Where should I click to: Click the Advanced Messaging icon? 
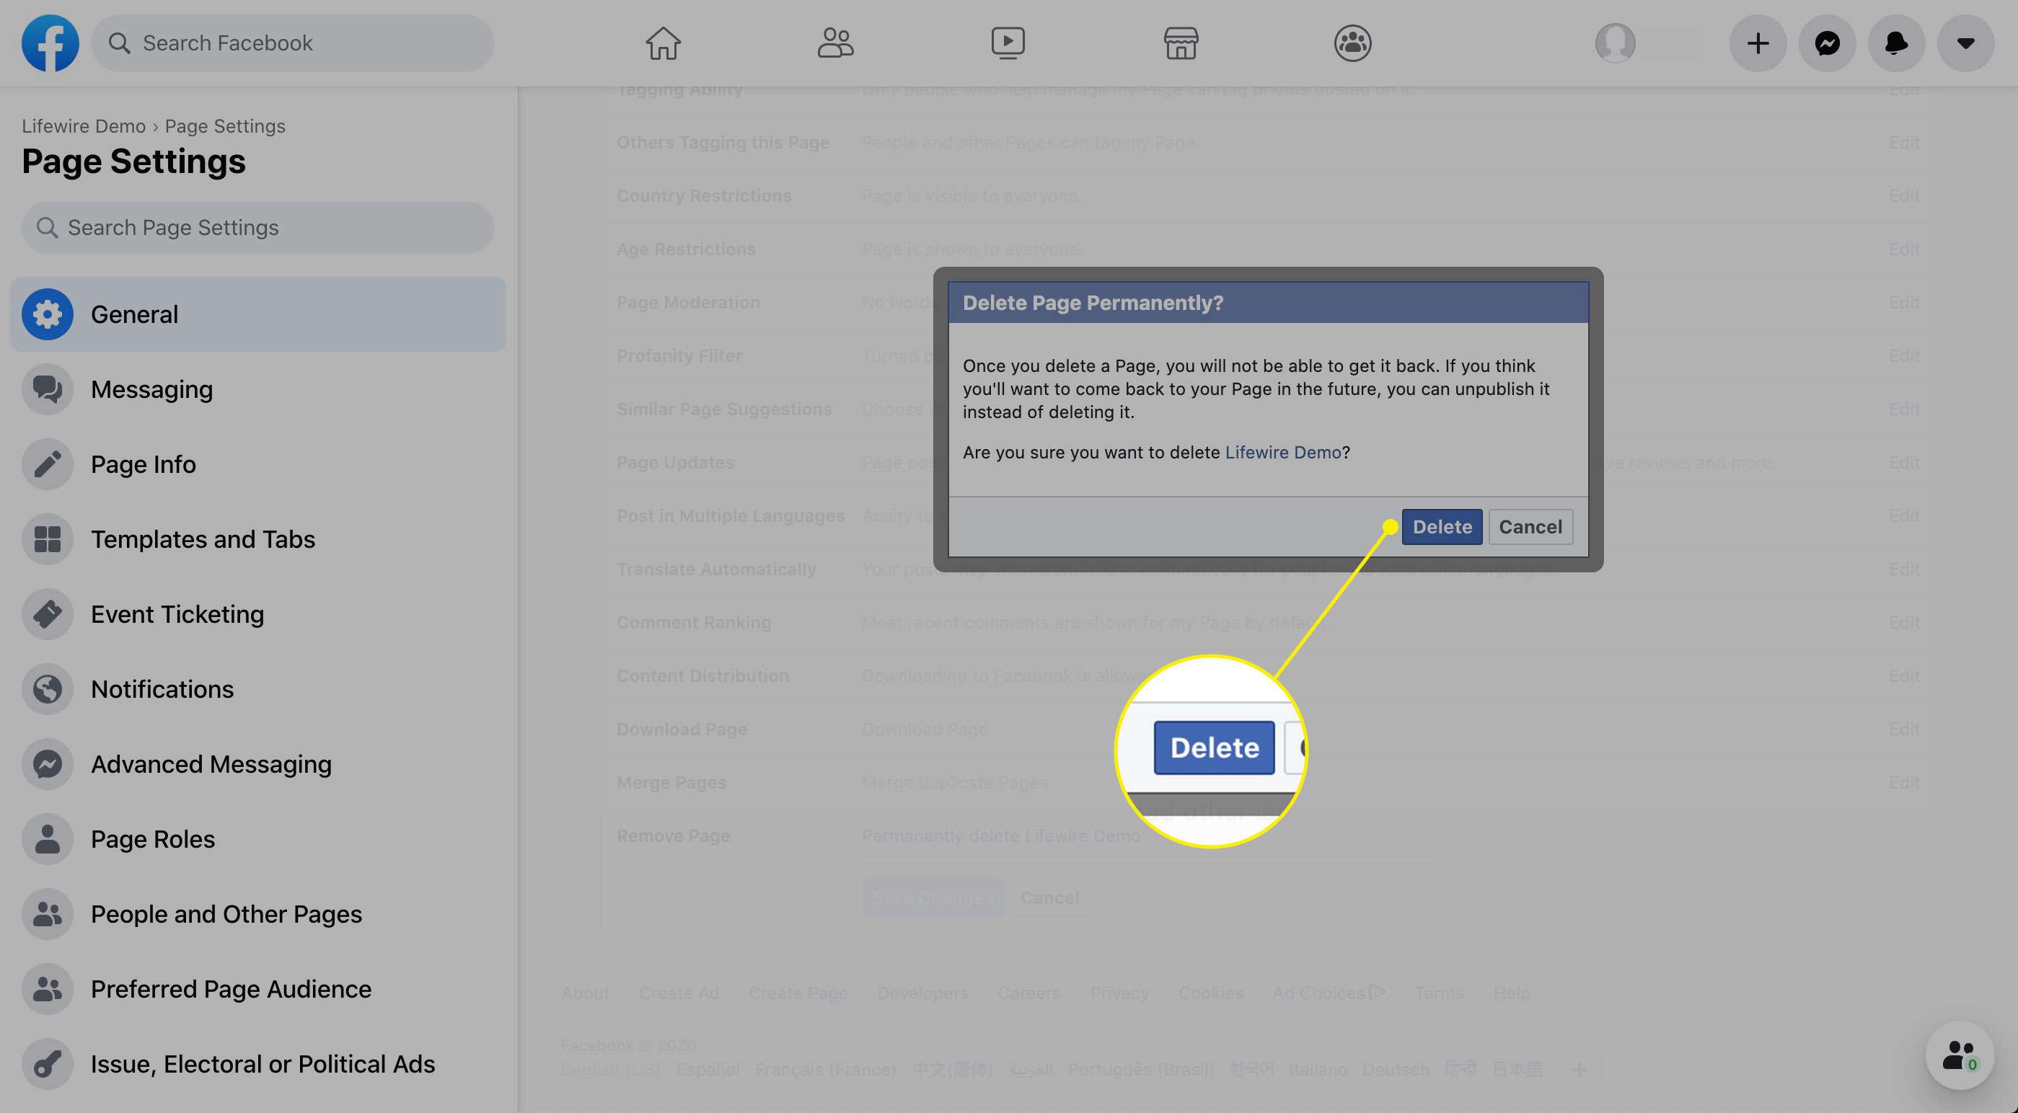click(48, 764)
